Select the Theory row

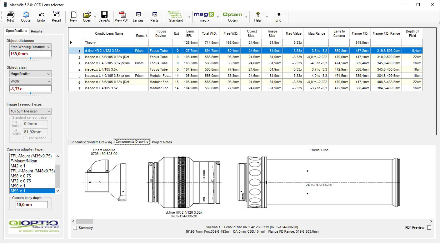point(245,42)
